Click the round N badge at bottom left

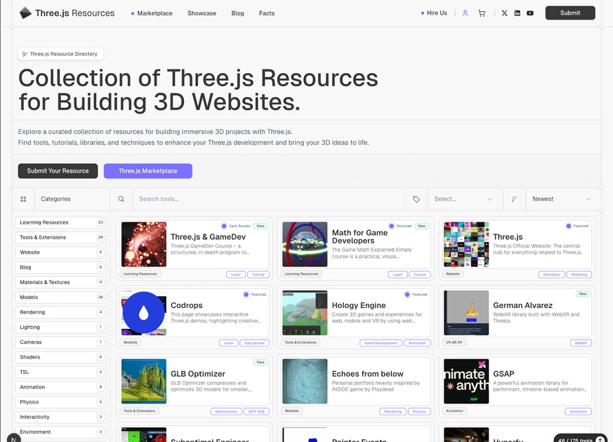pos(13,438)
